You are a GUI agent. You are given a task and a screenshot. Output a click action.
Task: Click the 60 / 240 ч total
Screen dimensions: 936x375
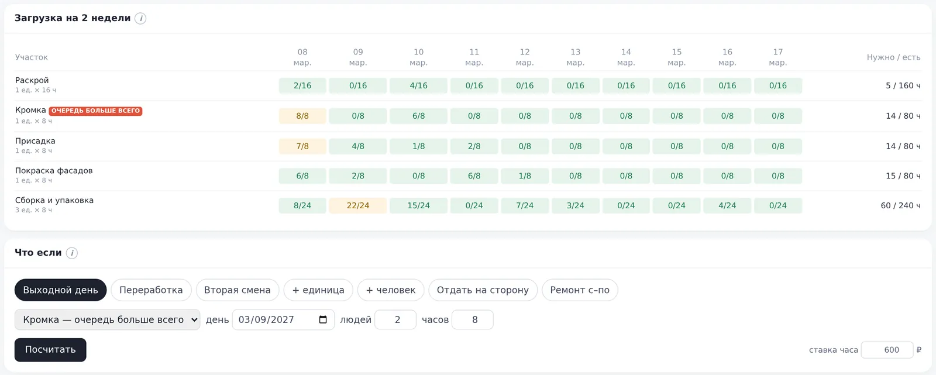[900, 205]
